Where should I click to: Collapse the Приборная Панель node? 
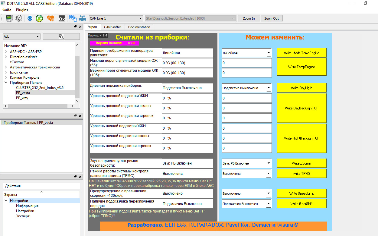click(x=6, y=83)
